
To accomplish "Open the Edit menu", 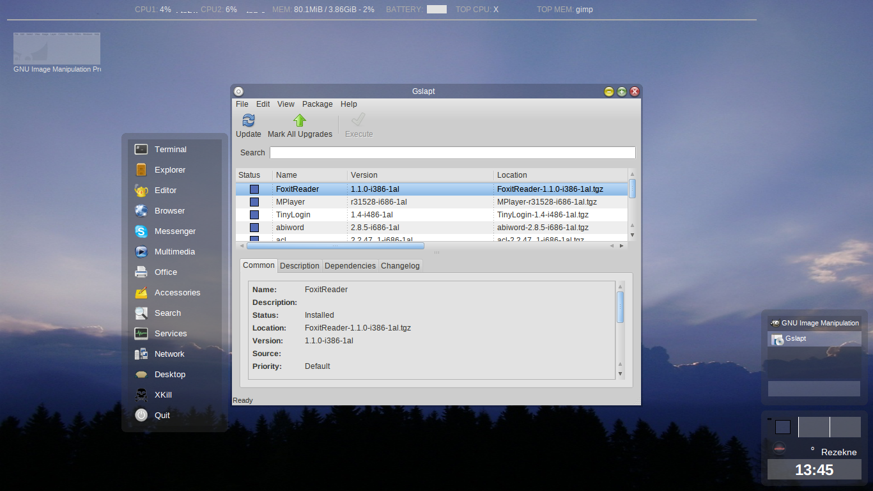I will point(263,104).
